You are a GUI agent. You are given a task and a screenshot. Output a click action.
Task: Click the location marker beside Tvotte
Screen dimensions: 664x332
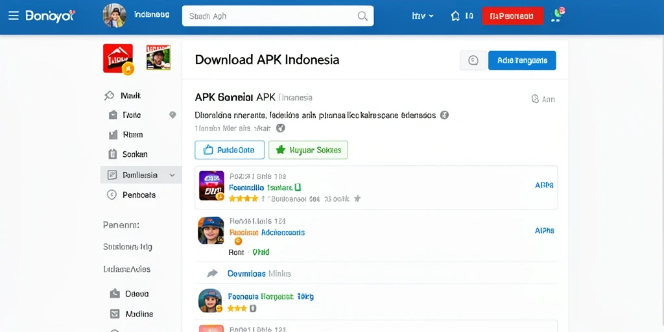172,115
